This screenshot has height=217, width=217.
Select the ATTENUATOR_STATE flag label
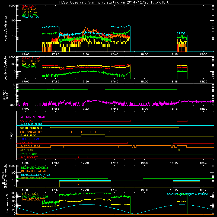[33, 117]
